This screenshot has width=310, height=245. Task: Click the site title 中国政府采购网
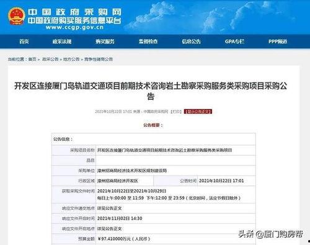pyautogui.click(x=74, y=12)
